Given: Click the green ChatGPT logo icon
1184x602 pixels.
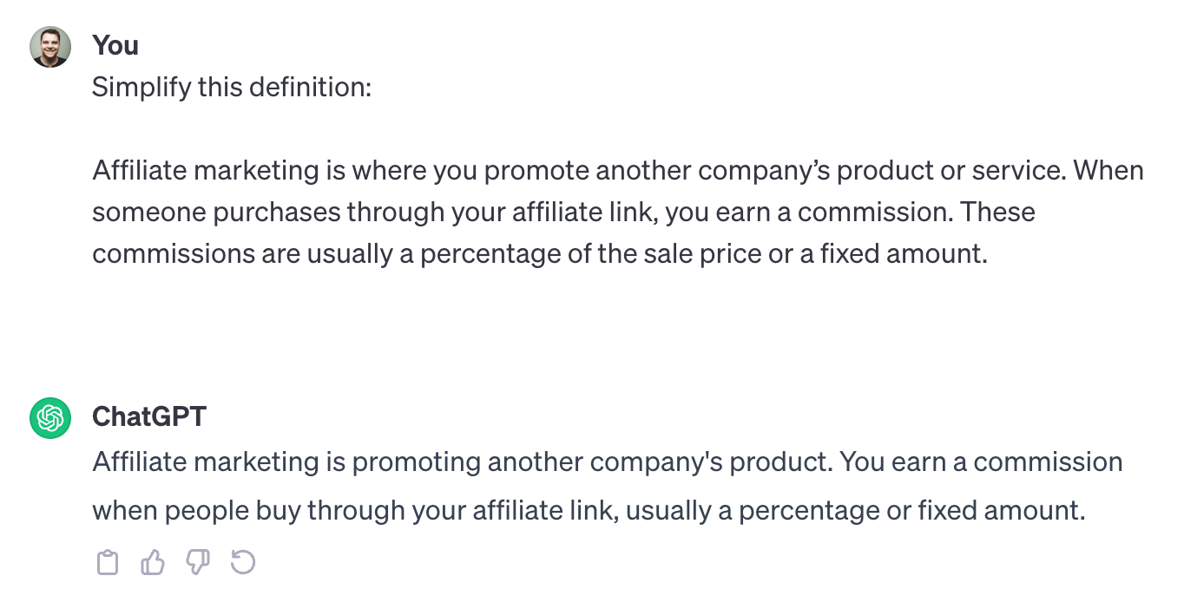Looking at the screenshot, I should tap(49, 418).
